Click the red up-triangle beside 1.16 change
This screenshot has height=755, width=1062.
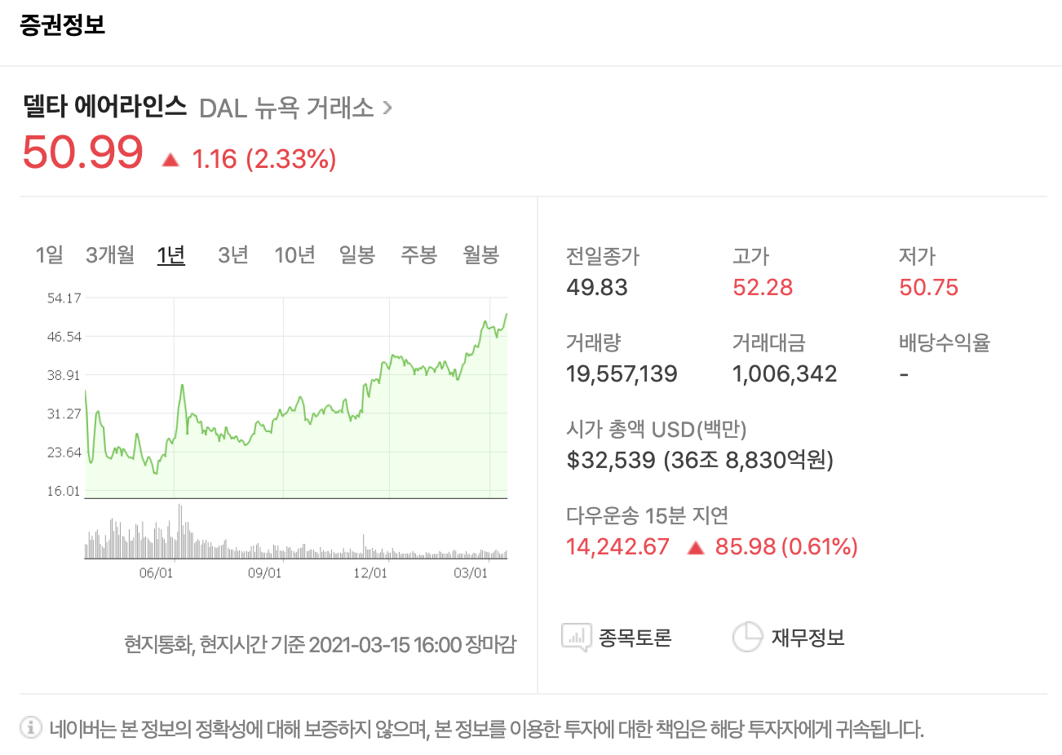click(x=170, y=157)
